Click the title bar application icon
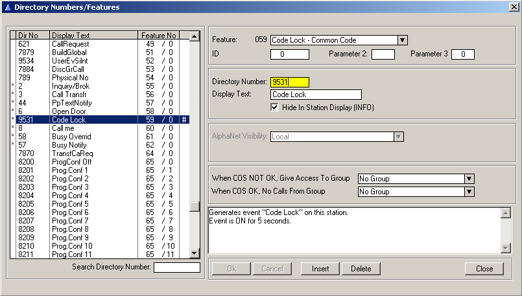522x296 pixels. pyautogui.click(x=7, y=6)
